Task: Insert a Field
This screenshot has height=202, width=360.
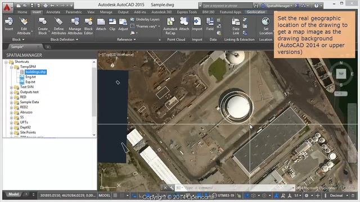Action: click(210, 24)
